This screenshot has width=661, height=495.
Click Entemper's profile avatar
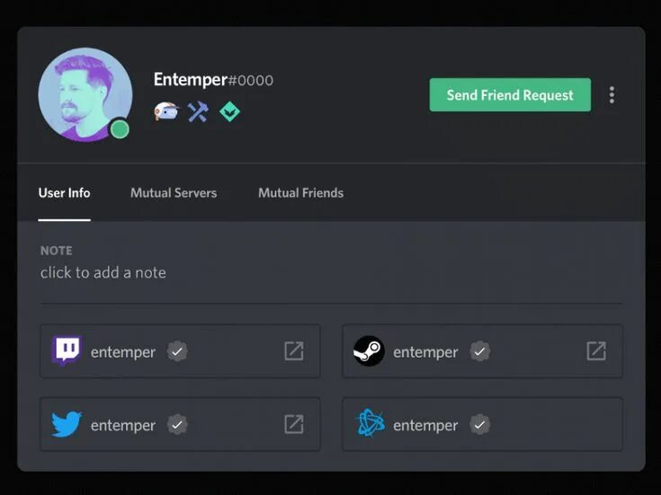click(x=85, y=95)
